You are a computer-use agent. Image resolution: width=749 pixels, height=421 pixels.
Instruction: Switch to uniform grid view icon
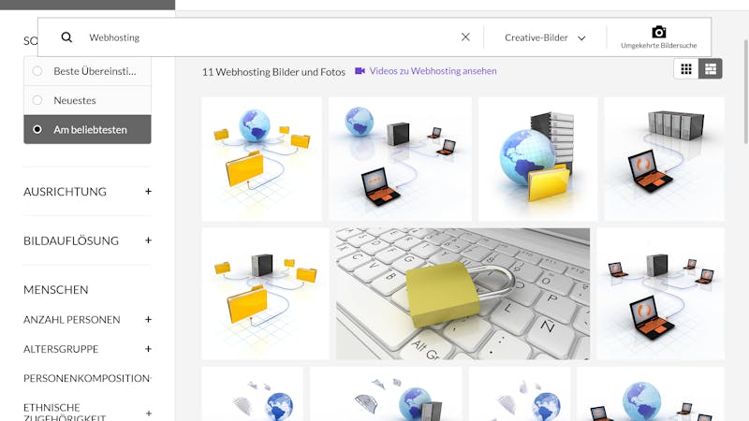point(686,69)
